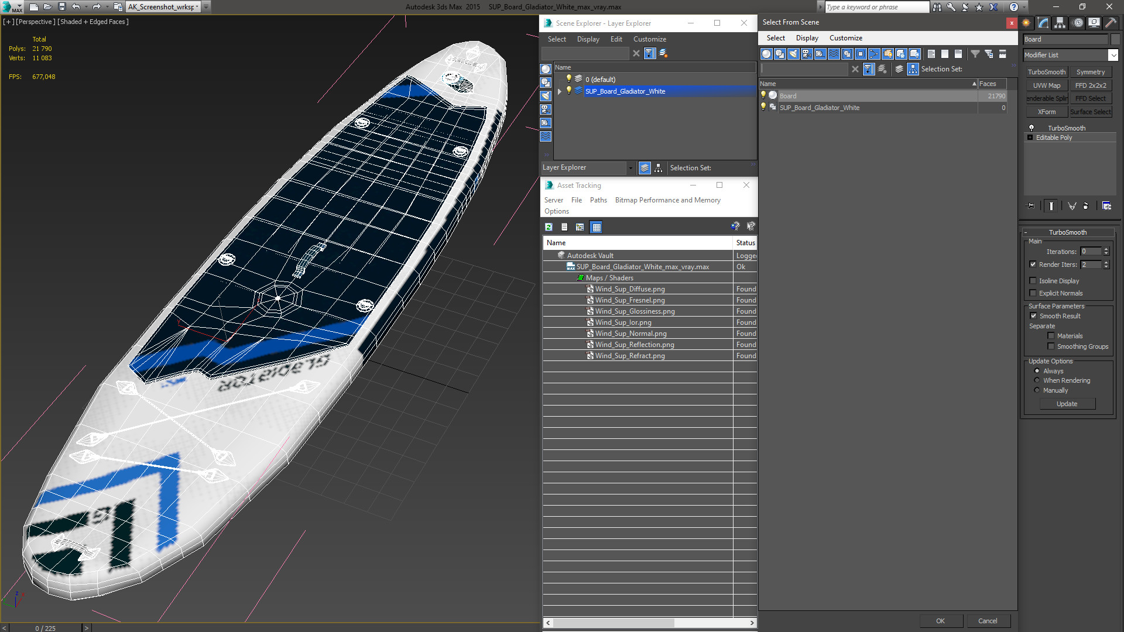Viewport: 1124px width, 632px height.
Task: Open the Modifier List dropdown
Action: (1113, 55)
